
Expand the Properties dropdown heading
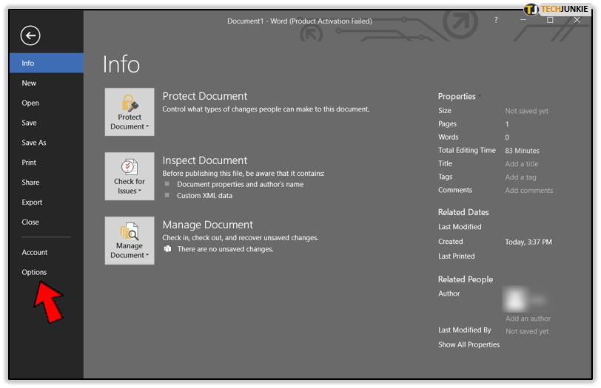pos(459,96)
